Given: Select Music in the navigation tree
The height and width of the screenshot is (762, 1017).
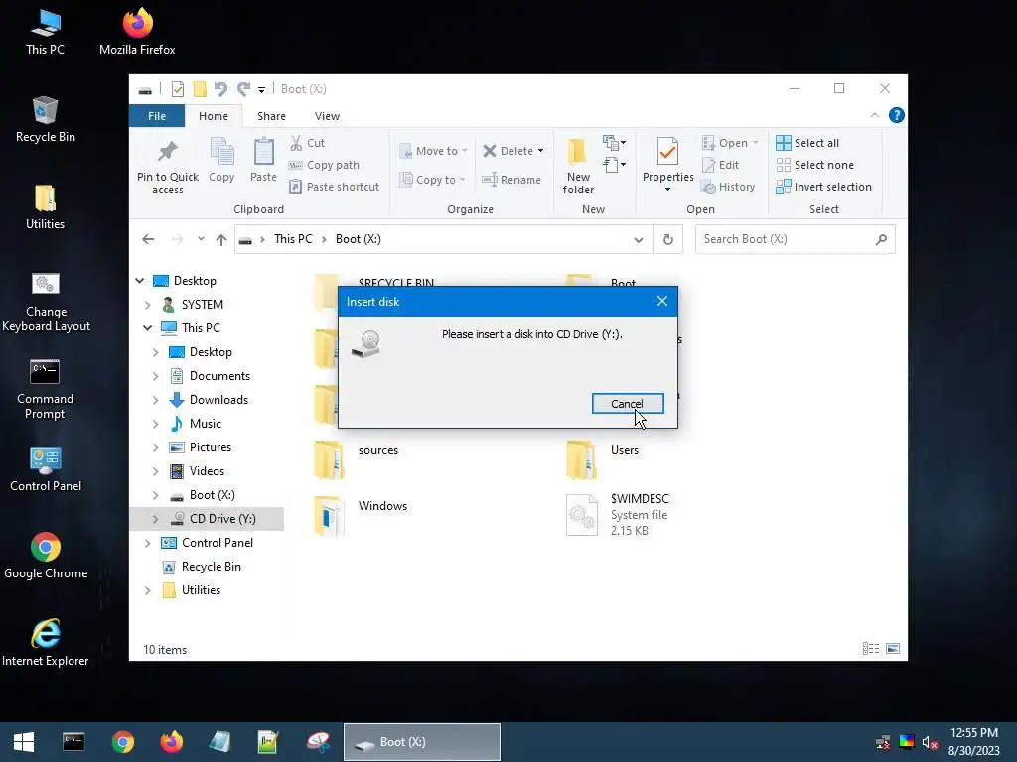Looking at the screenshot, I should [205, 424].
